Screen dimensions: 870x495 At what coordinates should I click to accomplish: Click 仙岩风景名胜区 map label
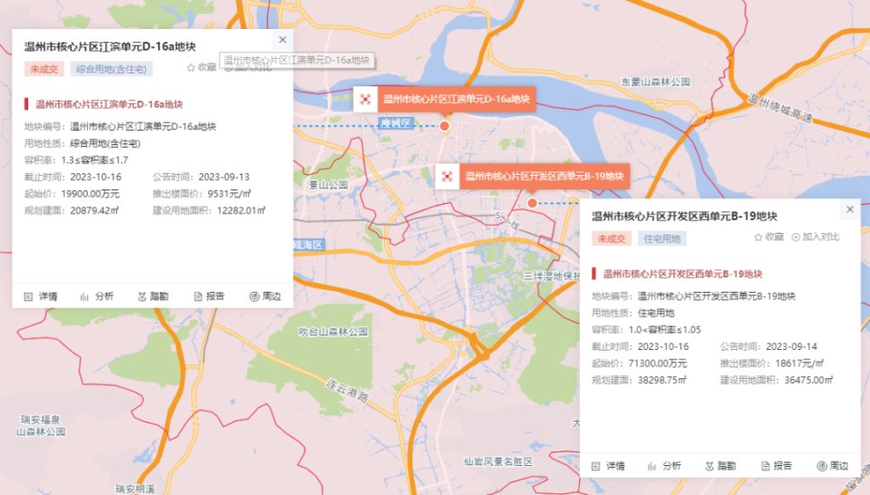498,461
